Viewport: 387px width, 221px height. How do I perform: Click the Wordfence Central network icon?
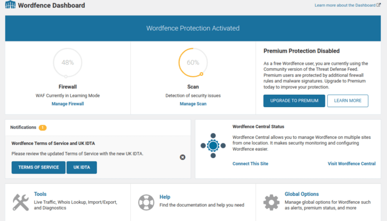pos(213,145)
